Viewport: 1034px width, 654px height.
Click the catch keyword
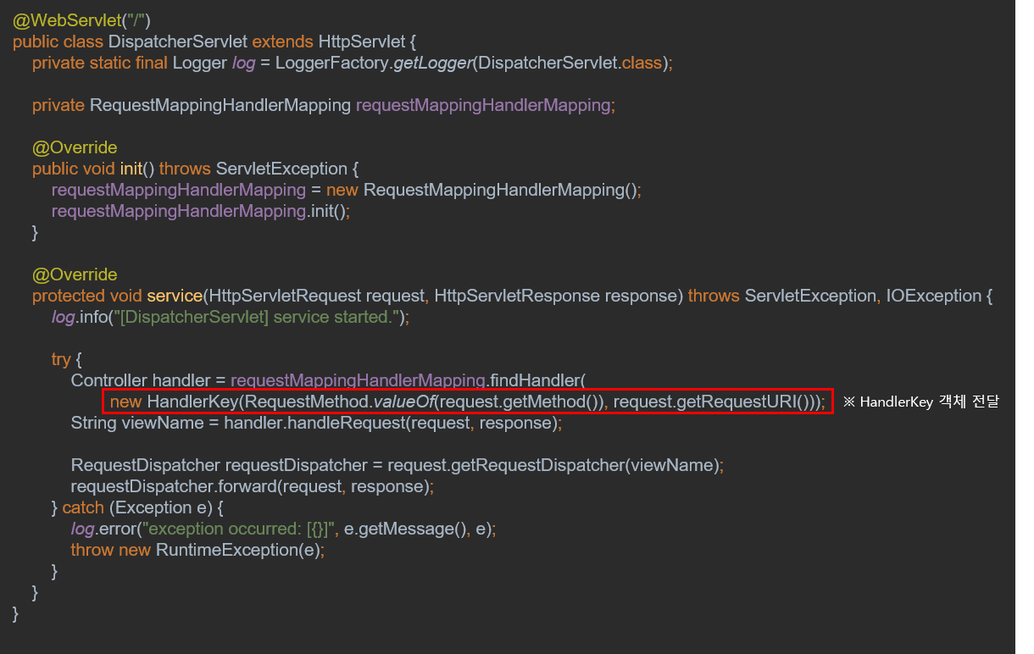pyautogui.click(x=83, y=507)
